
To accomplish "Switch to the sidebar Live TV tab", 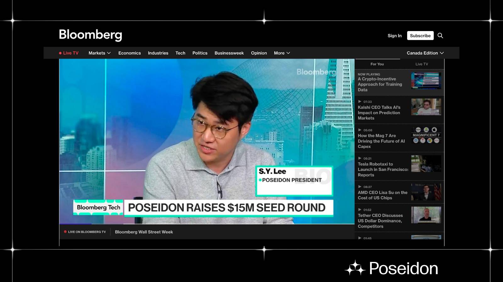I will tap(422, 64).
